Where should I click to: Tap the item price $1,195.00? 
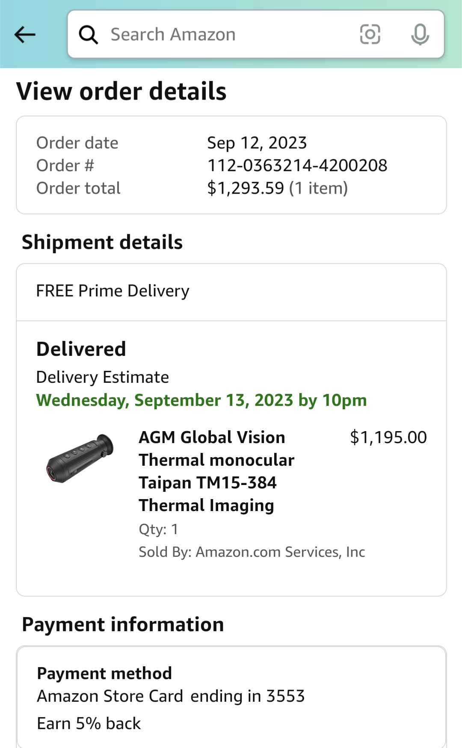click(388, 438)
